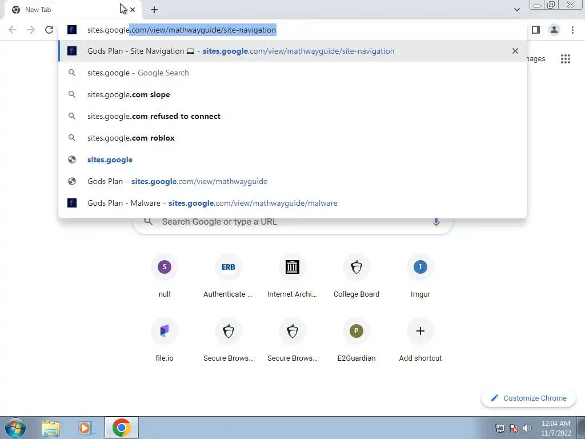Open the E2Guardian shortcut

[x=356, y=340]
